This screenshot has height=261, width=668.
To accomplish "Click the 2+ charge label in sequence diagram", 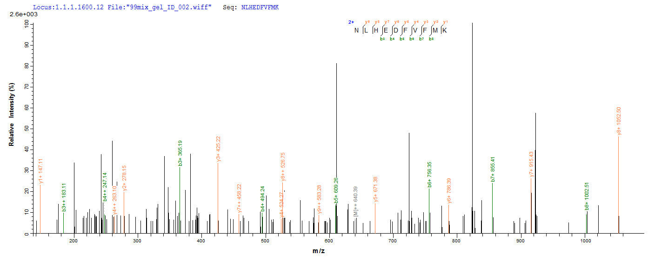I will (x=351, y=22).
